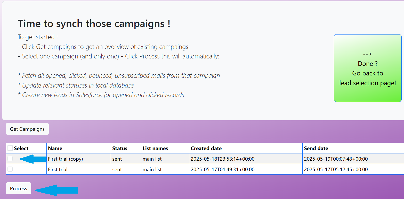Click the First trial (copy) campaign name
This screenshot has height=199, width=404.
(65, 159)
